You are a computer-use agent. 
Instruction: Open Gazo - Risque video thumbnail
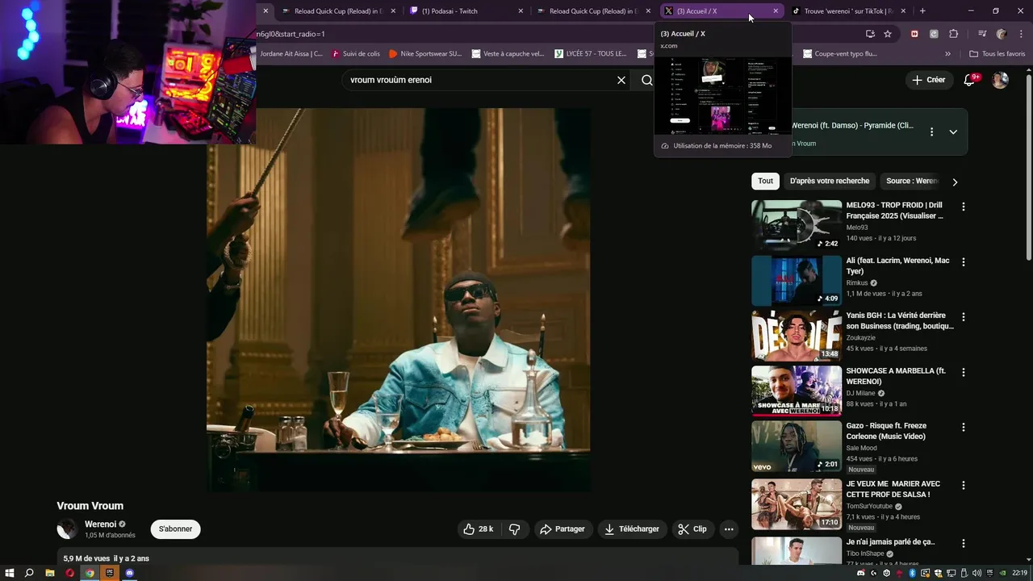tap(797, 446)
